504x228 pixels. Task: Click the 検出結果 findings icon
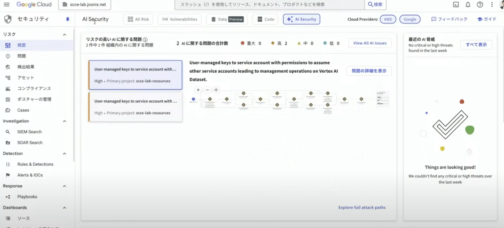[8, 67]
